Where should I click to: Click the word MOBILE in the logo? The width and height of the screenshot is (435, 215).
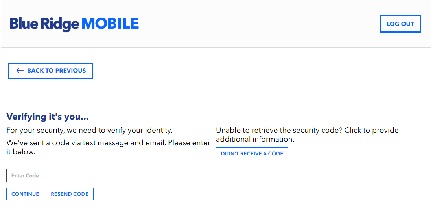pyautogui.click(x=110, y=24)
